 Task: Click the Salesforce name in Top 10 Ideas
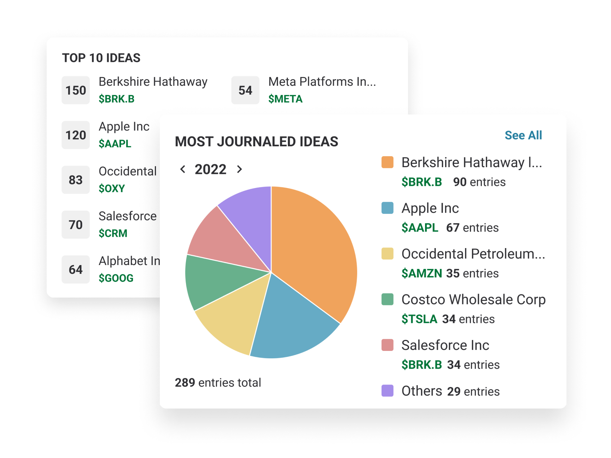point(128,216)
